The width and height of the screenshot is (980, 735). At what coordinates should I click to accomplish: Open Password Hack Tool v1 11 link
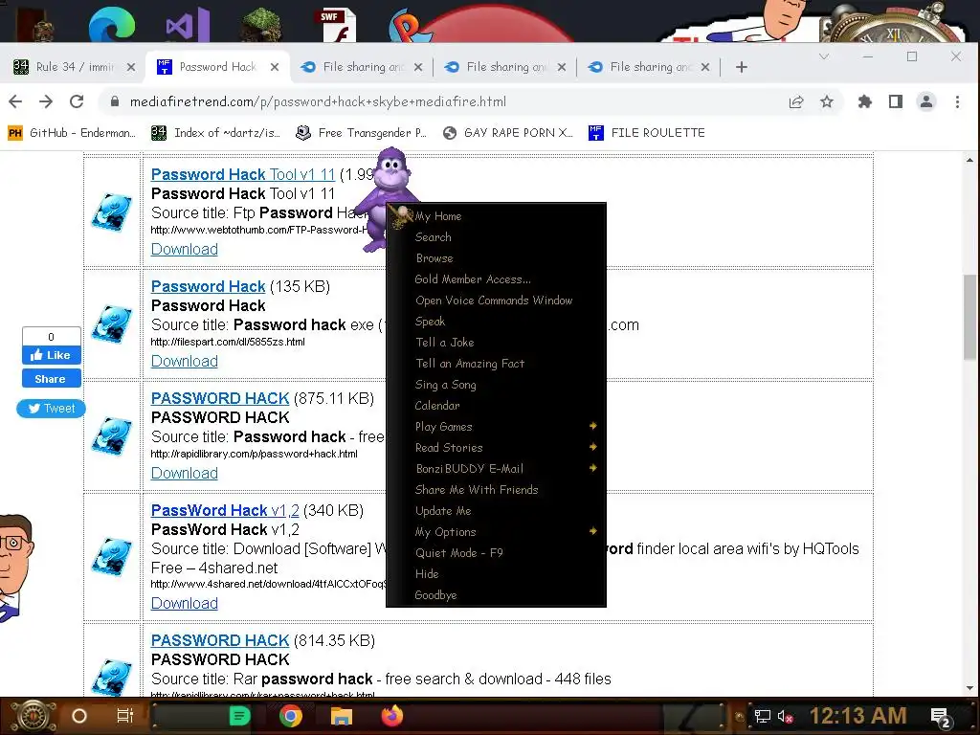click(x=243, y=174)
